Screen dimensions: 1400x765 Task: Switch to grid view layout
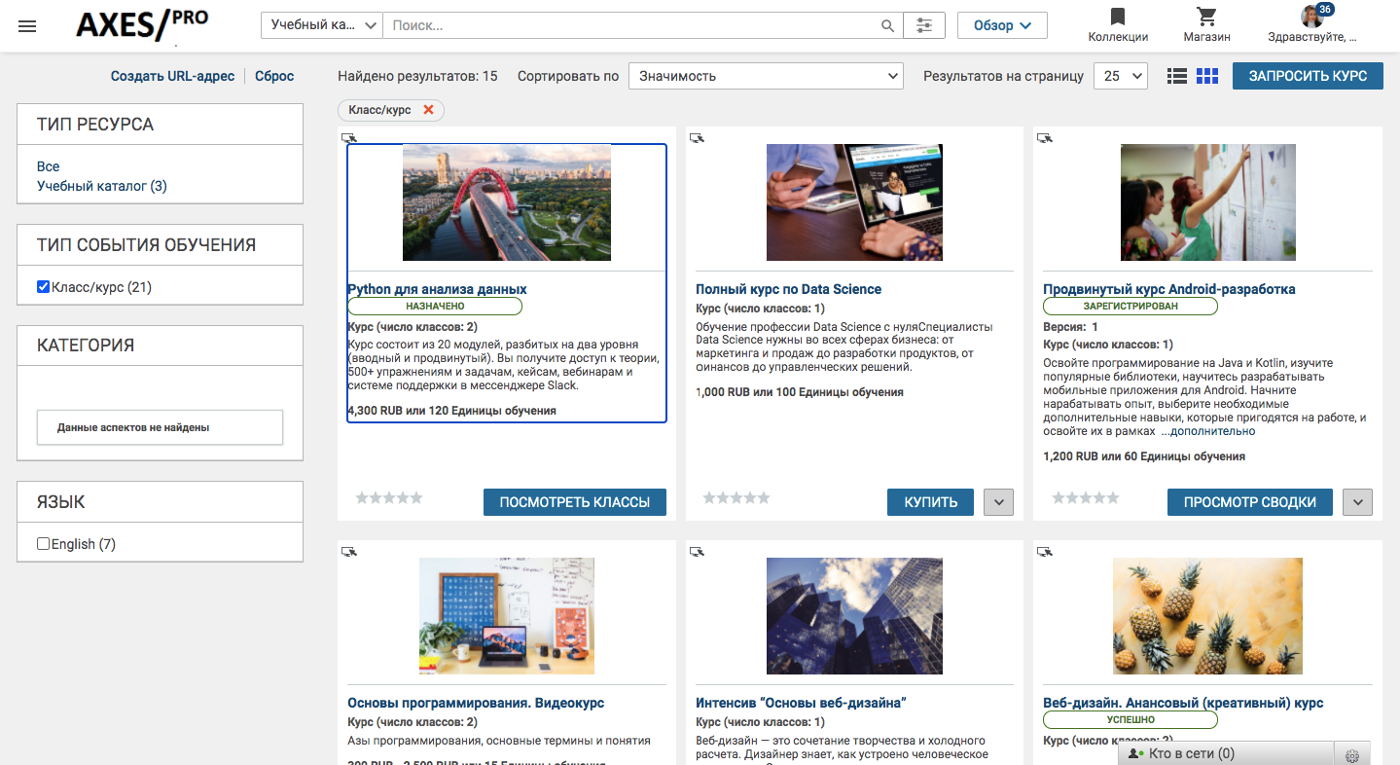(x=1207, y=76)
